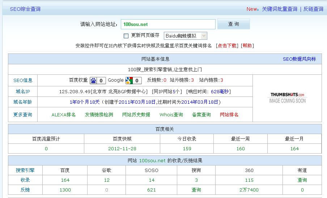Image resolution: width=327 pixels, height=198 pixels.
Task: Click the Baidu paw weight icon
Action: point(93,81)
